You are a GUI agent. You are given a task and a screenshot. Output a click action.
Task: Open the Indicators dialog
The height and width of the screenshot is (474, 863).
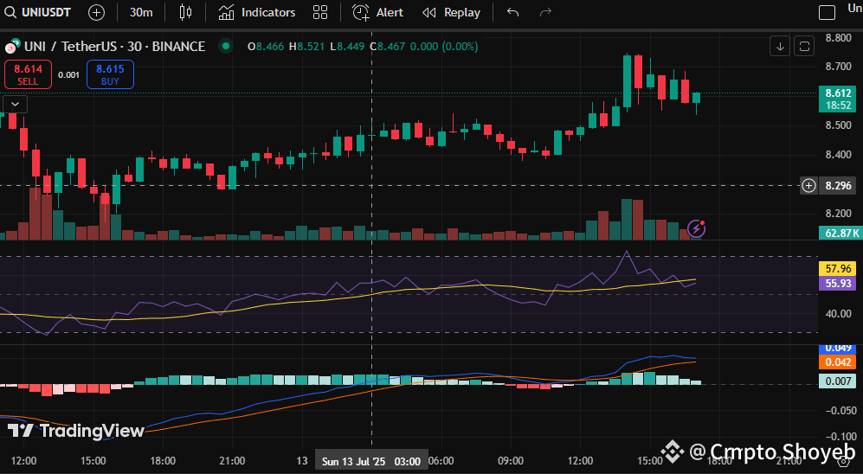coord(256,12)
